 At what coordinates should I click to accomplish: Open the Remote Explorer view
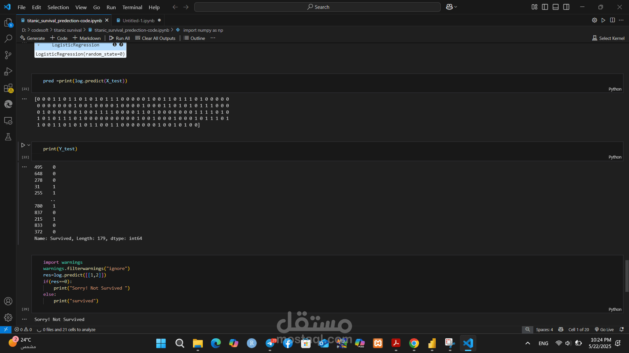tap(8, 121)
